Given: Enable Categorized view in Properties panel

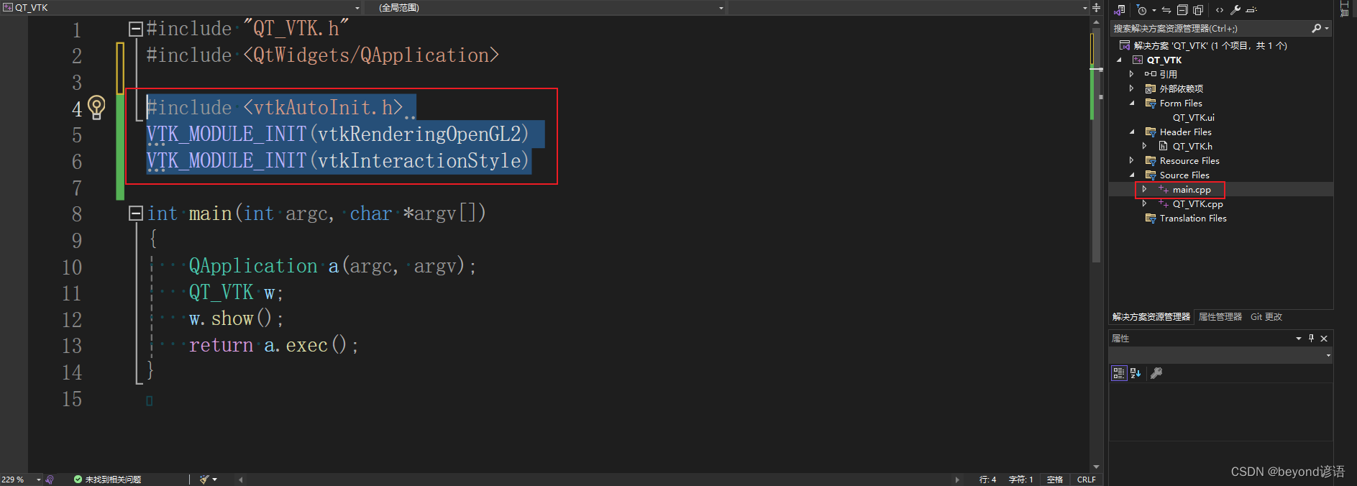Looking at the screenshot, I should [1119, 372].
